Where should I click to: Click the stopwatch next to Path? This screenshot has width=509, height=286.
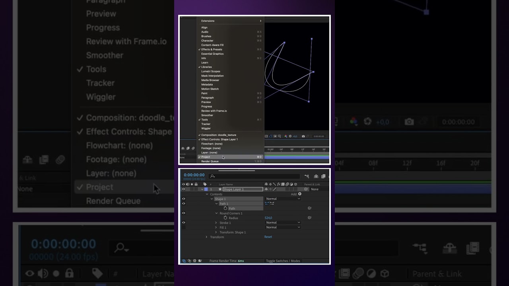pyautogui.click(x=225, y=208)
